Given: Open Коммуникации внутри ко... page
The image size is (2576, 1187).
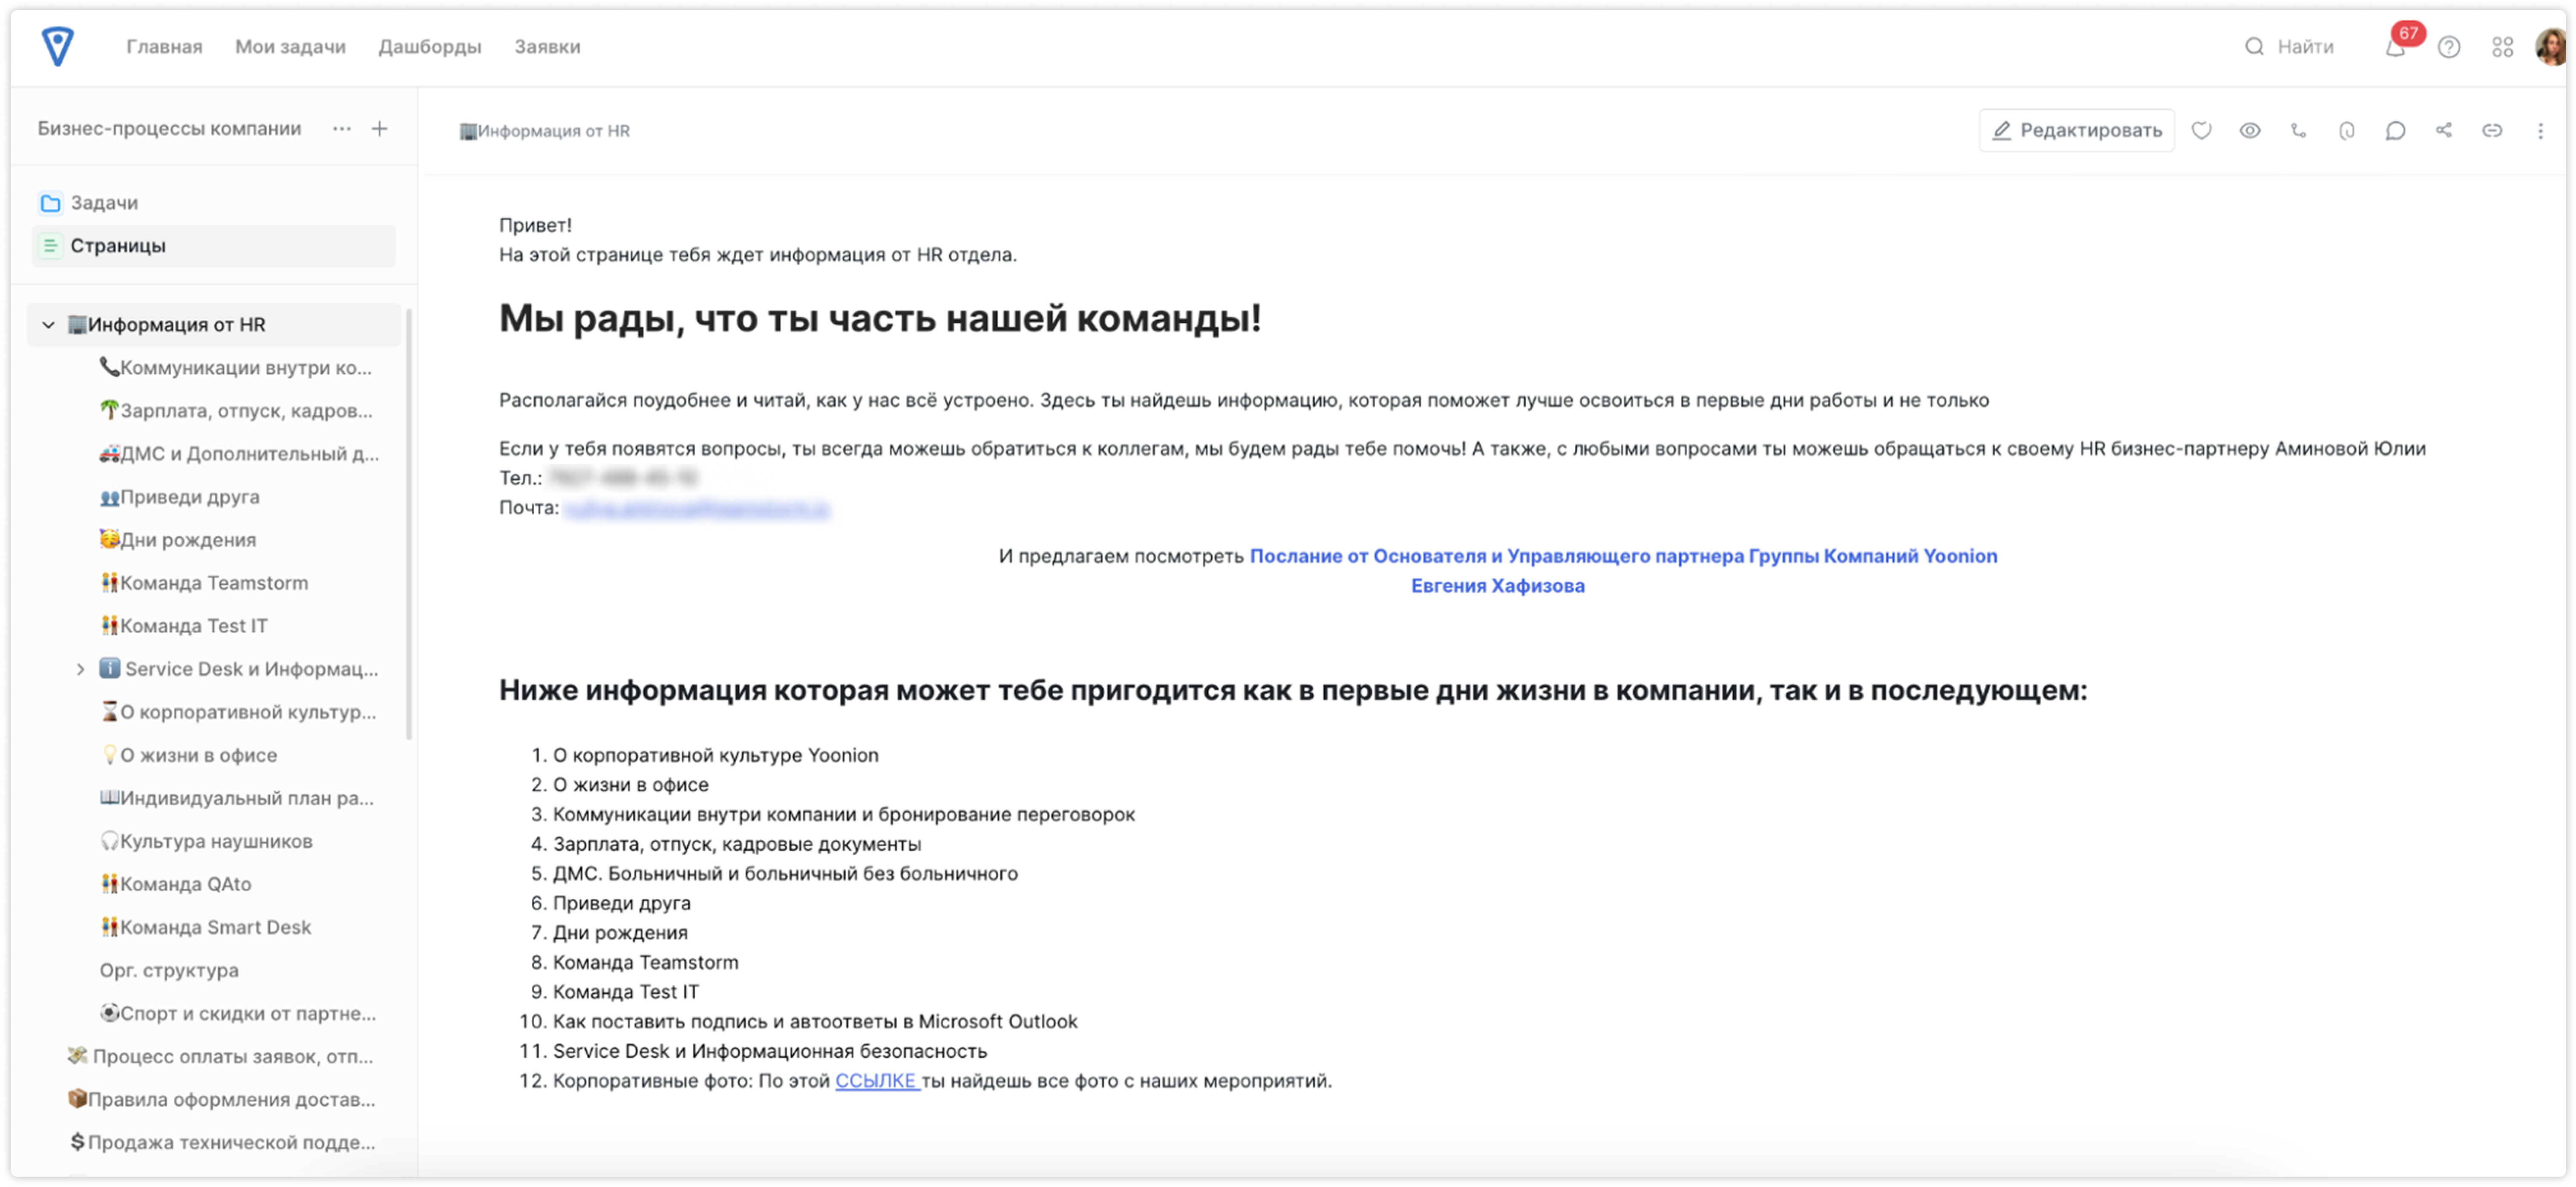Looking at the screenshot, I should [x=236, y=368].
